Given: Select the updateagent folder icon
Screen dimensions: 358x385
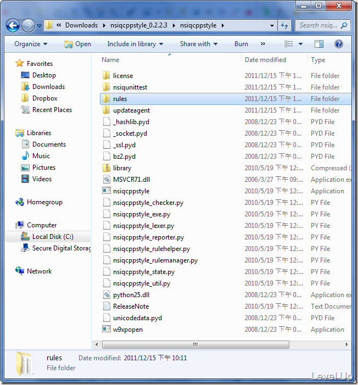Looking at the screenshot, I should (x=107, y=110).
